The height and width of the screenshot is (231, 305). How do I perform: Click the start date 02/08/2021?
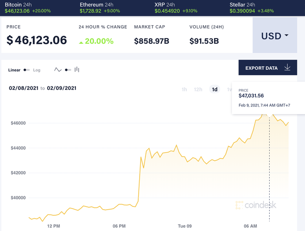(23, 88)
